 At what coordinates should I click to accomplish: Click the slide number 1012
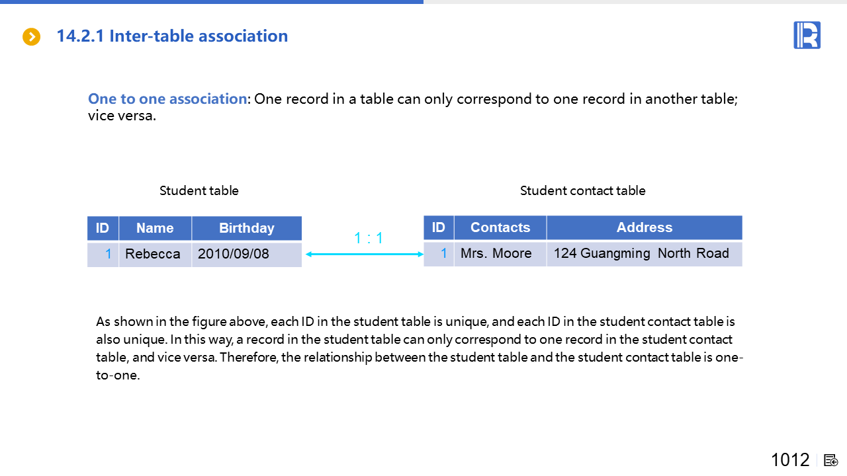[x=790, y=460]
